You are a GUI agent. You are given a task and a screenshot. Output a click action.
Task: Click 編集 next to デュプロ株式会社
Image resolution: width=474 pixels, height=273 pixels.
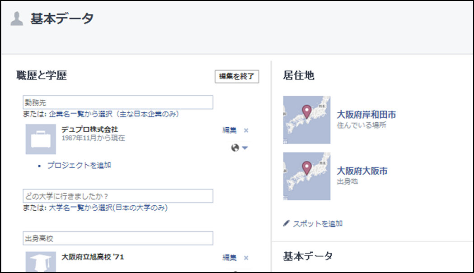[230, 130]
